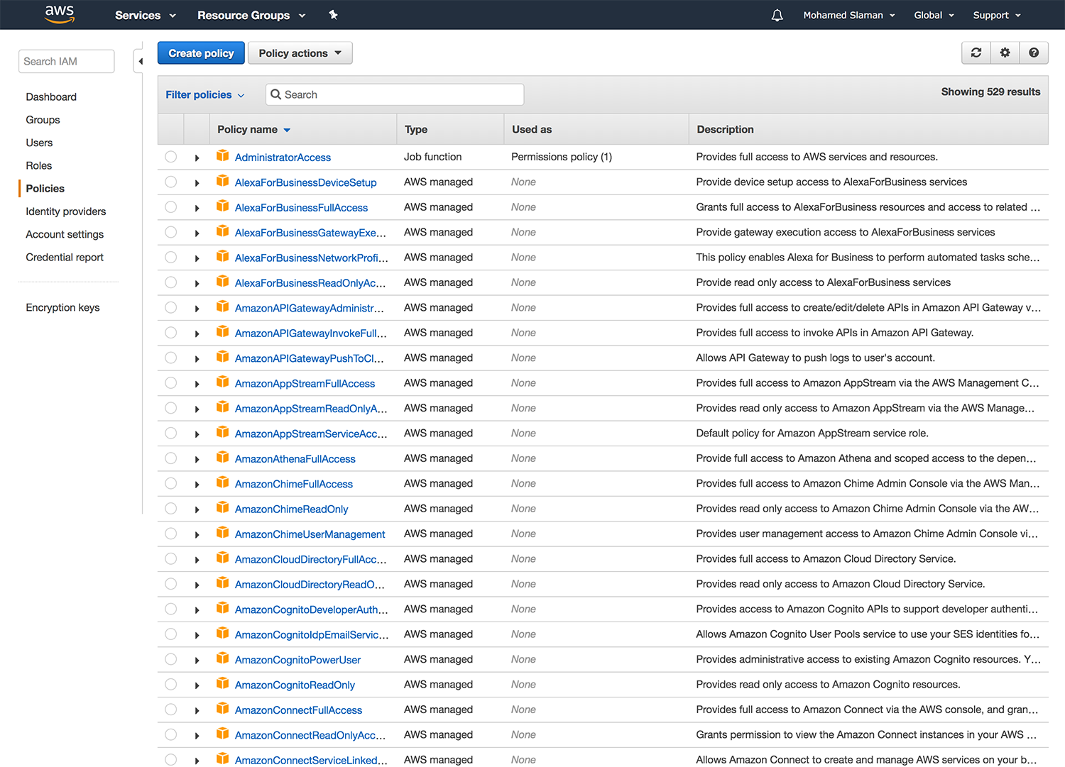This screenshot has height=767, width=1065.
Task: Click the AmazonCognitoPowerUser policy cube icon
Action: (x=223, y=658)
